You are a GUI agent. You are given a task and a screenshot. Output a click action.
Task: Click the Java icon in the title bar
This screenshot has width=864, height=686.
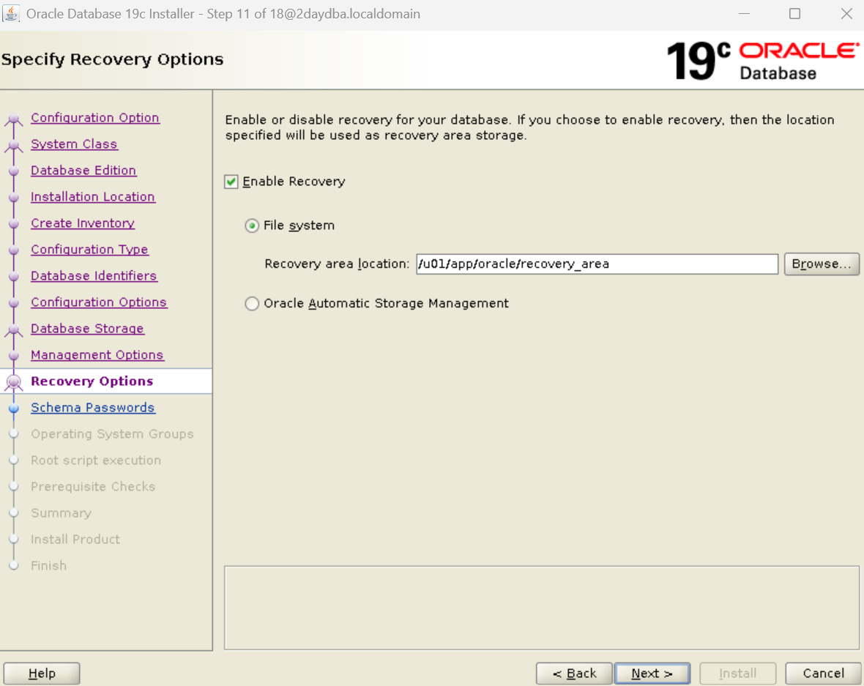pos(10,13)
